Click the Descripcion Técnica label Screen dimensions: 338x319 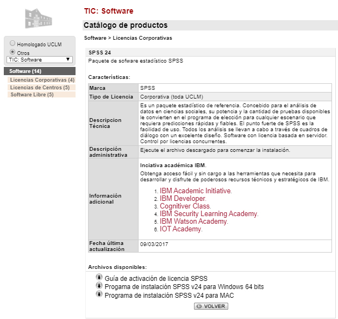click(x=105, y=123)
